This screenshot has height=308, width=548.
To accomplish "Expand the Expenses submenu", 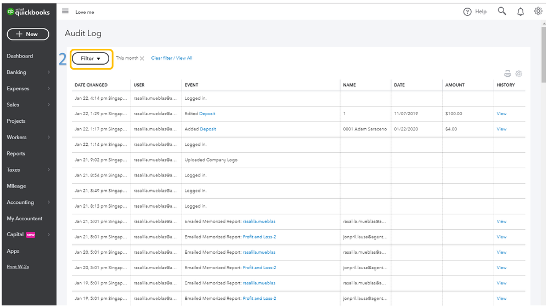I will [x=49, y=89].
